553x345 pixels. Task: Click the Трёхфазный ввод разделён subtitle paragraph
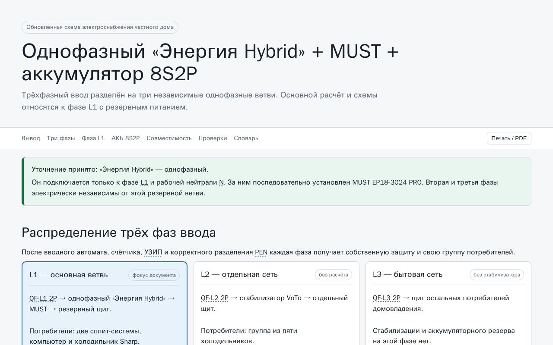[x=200, y=101]
